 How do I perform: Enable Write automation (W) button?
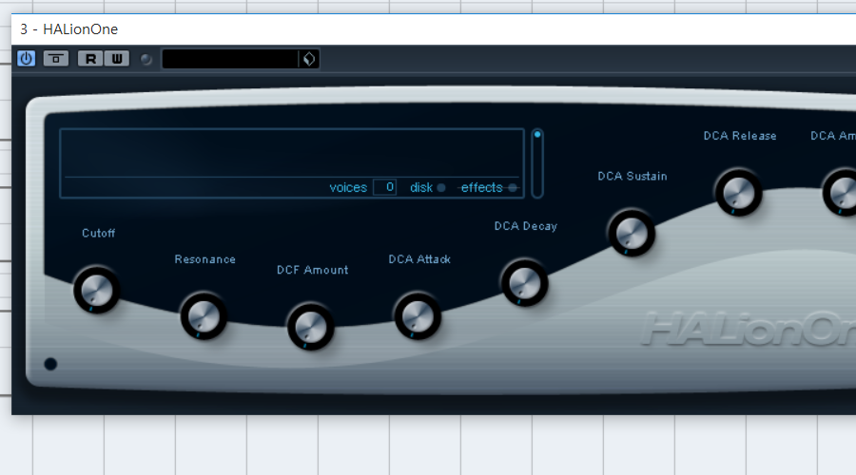point(117,58)
